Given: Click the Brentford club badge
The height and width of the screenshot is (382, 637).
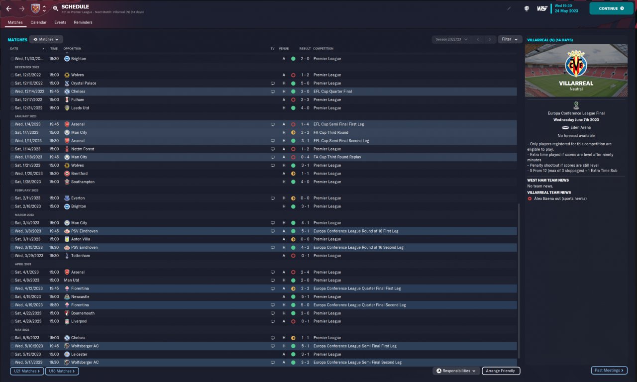Looking at the screenshot, I should (67, 174).
